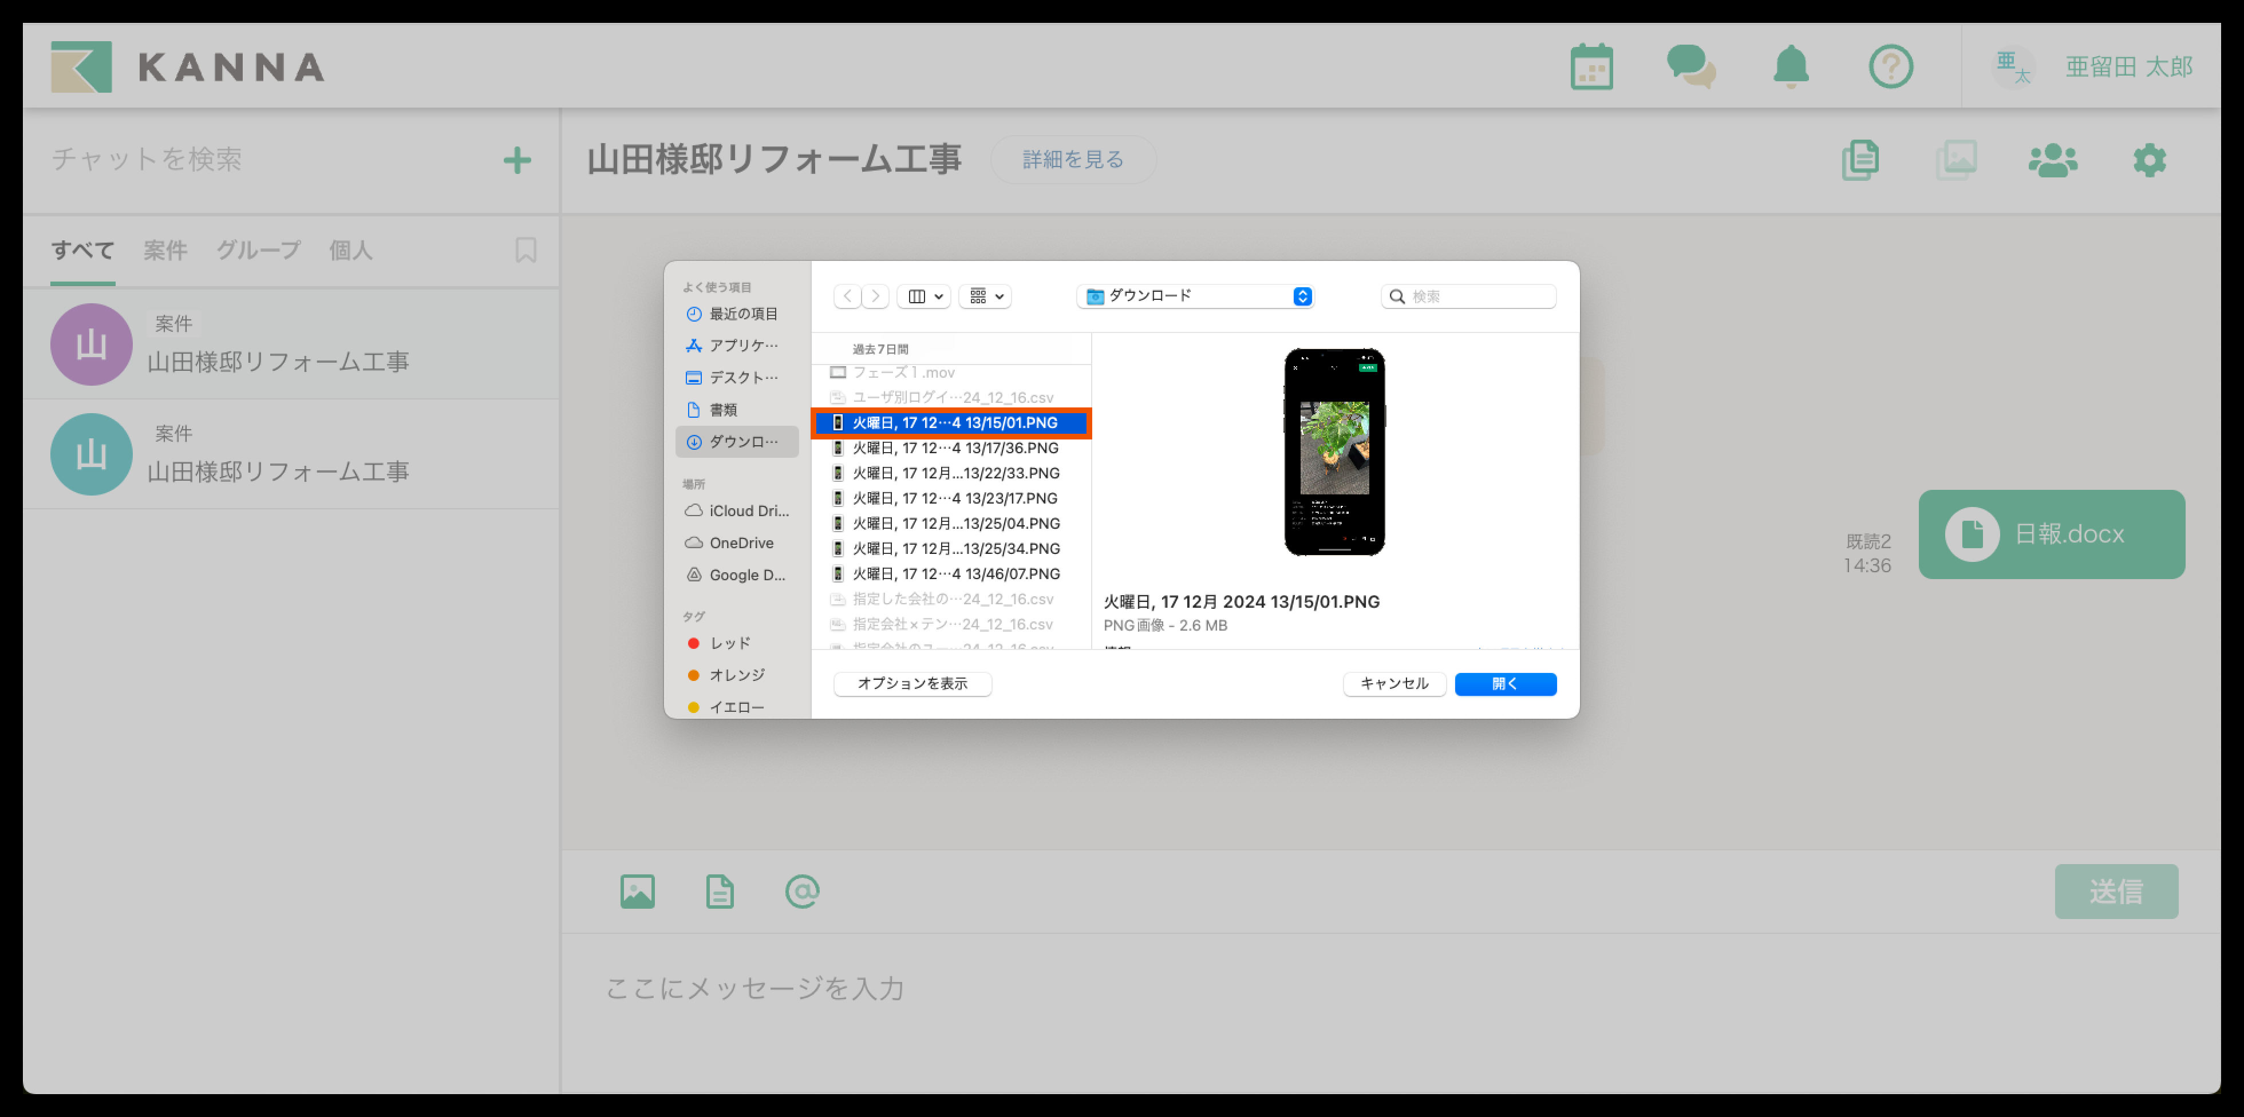Switch to the 案件 tab
This screenshot has height=1117, width=2244.
[165, 251]
